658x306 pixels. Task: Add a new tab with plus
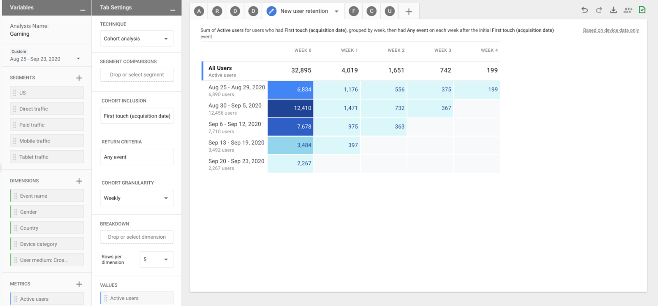click(409, 12)
